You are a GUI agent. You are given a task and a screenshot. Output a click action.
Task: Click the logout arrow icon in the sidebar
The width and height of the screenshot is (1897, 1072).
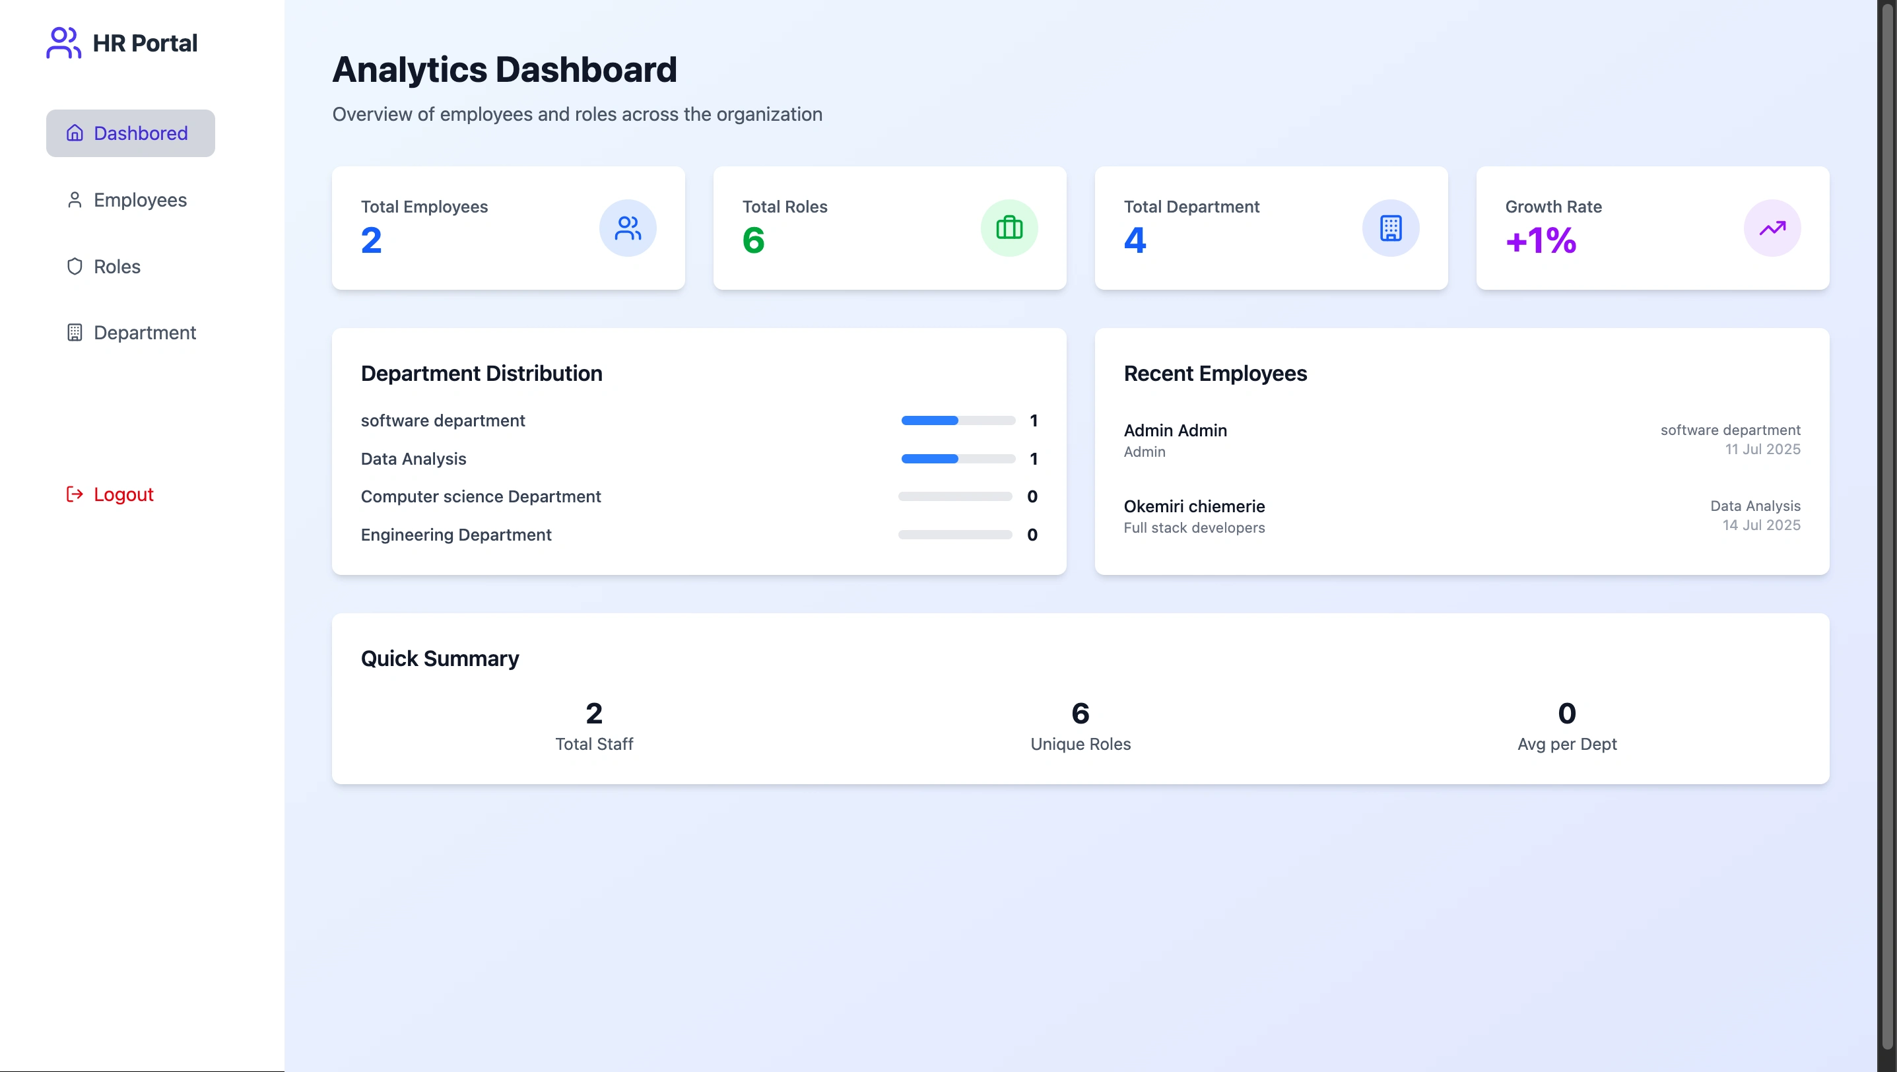pyautogui.click(x=74, y=493)
